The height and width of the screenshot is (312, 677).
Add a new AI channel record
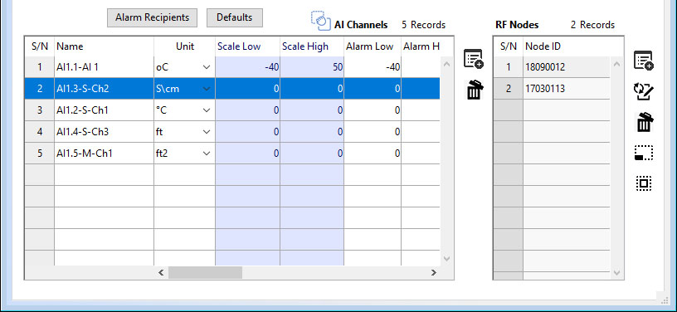pos(474,59)
